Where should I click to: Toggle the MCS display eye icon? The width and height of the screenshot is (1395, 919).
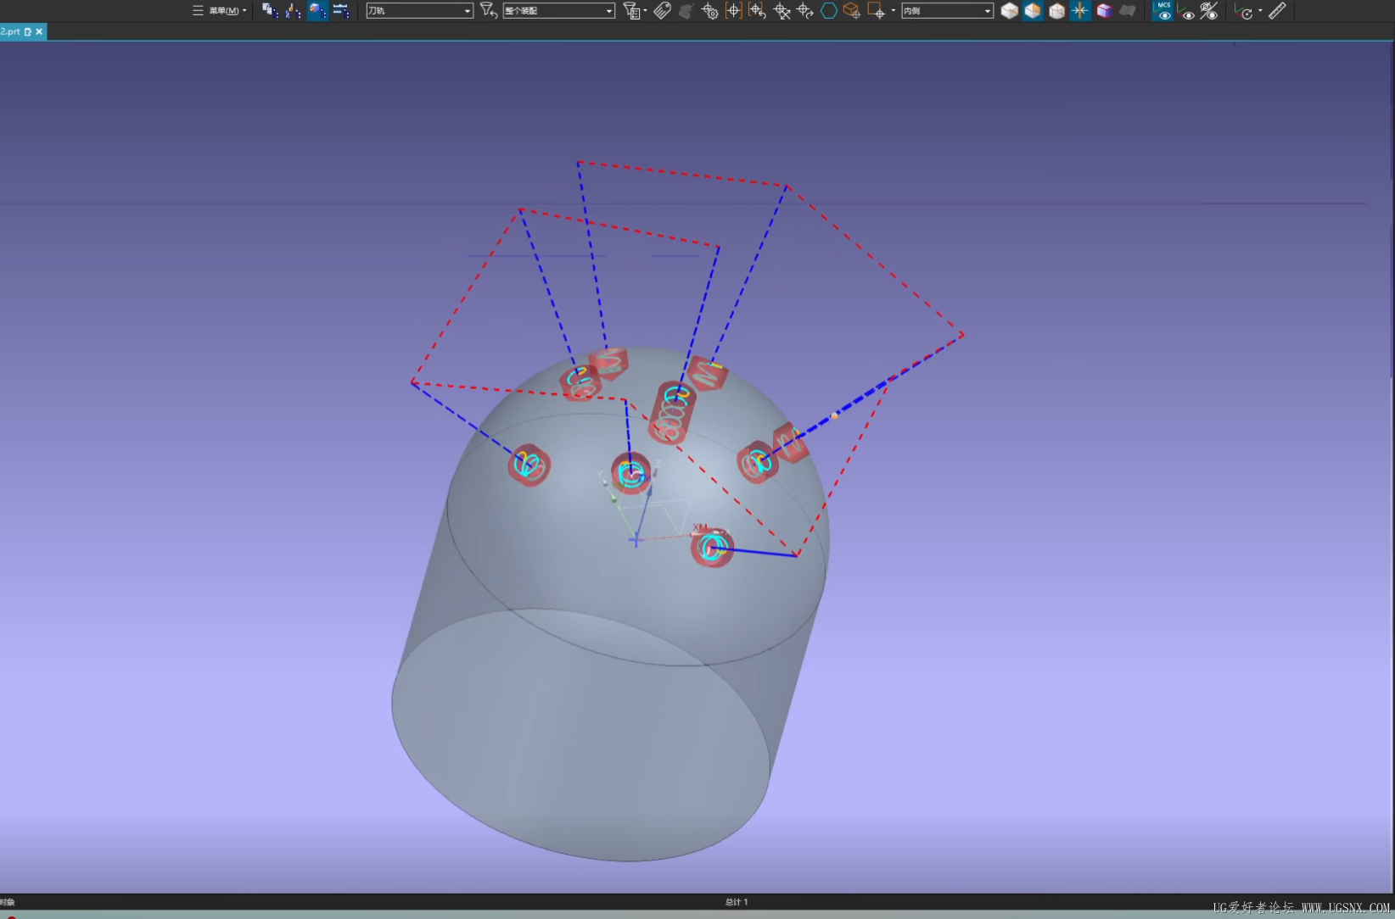pyautogui.click(x=1164, y=11)
